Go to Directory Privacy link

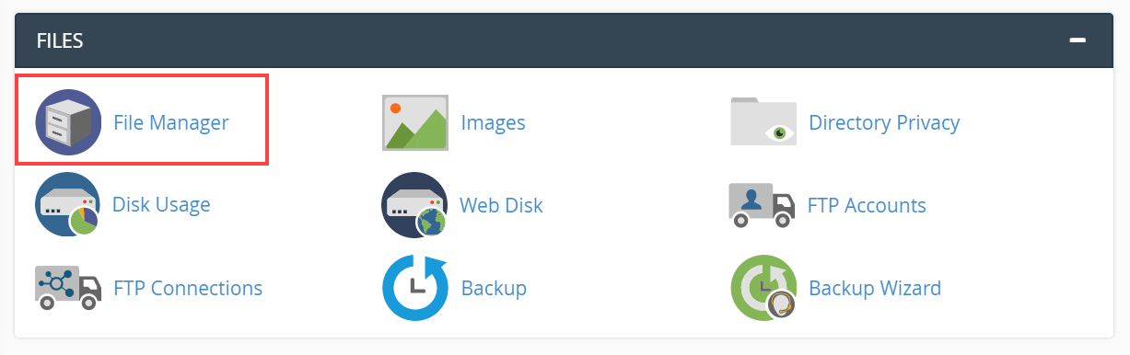pos(884,122)
